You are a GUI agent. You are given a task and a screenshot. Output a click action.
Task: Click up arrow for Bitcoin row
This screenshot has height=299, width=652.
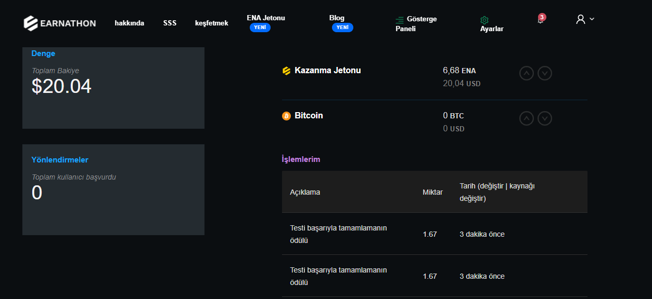pyautogui.click(x=527, y=118)
